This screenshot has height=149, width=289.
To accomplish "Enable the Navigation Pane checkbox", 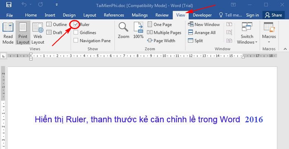I will click(76, 41).
